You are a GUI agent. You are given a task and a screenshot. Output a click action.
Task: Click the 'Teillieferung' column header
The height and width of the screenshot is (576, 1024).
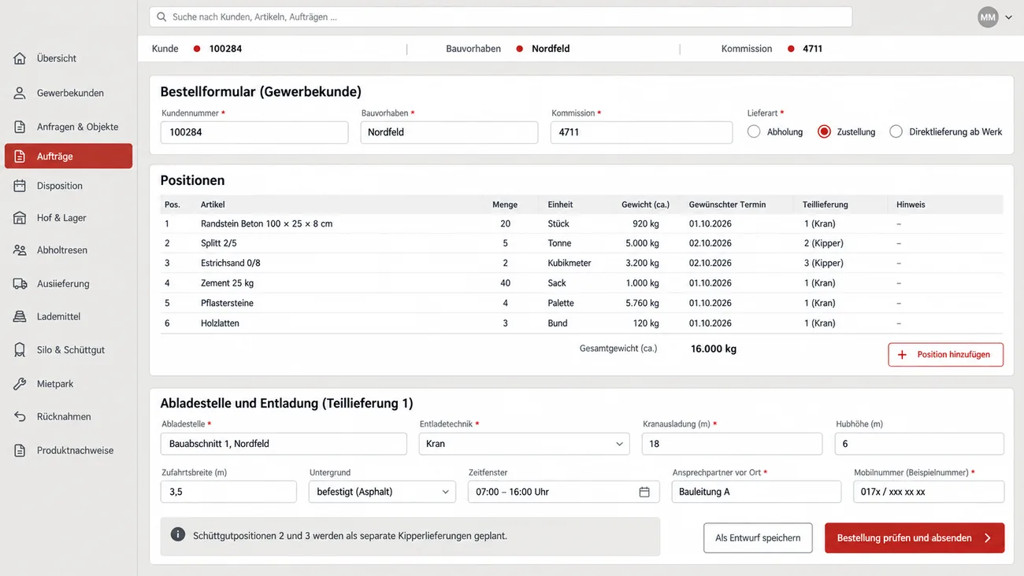(x=826, y=205)
